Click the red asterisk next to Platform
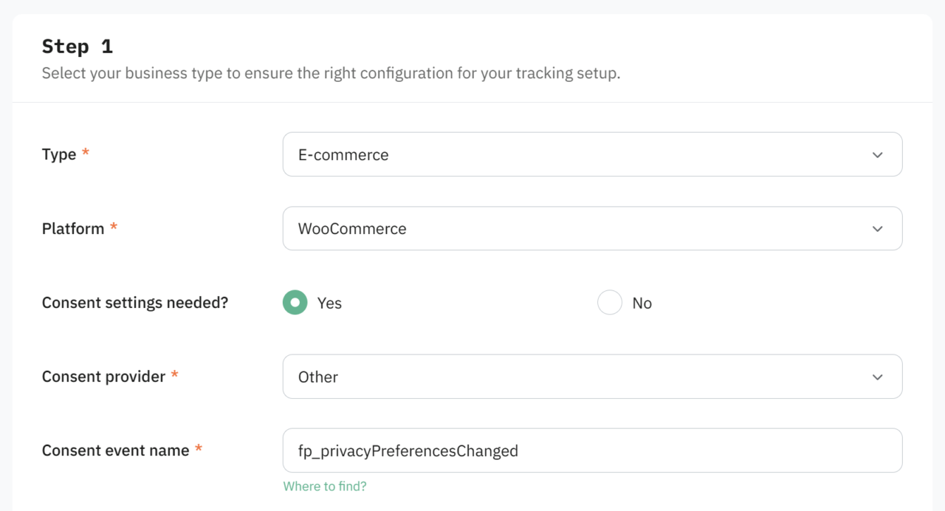The height and width of the screenshot is (511, 945). [113, 225]
